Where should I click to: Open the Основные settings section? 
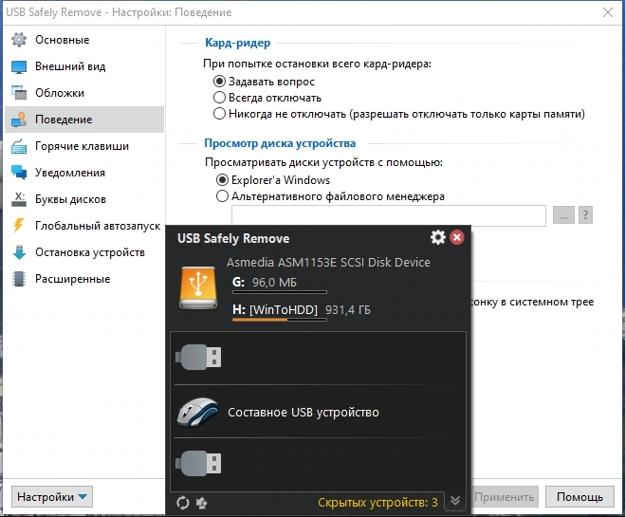coord(84,40)
